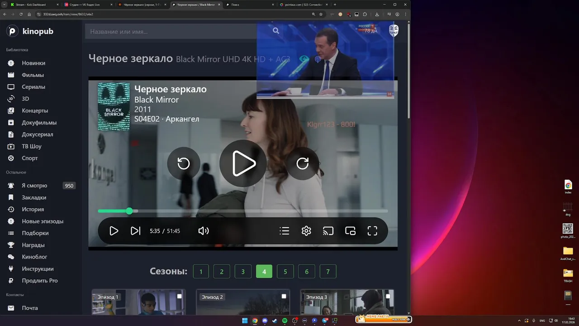Open Spotify from the taskbar
579x326 pixels.
click(x=285, y=321)
